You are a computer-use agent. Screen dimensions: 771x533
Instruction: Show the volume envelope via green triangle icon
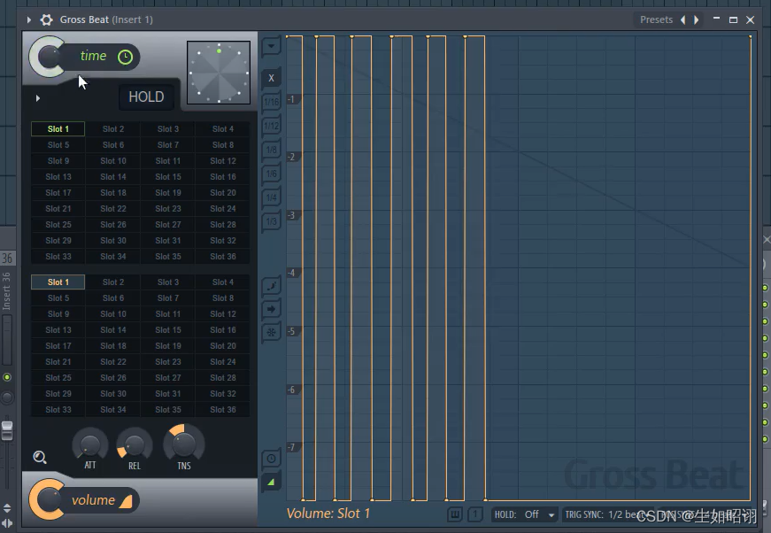coord(271,483)
